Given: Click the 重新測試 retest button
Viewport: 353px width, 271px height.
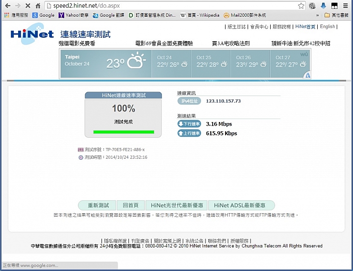Looking at the screenshot, I should click(x=97, y=205).
